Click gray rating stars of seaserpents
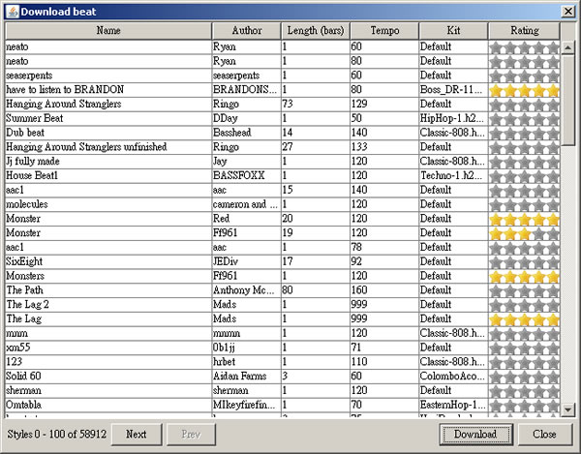581x454 pixels. 524,76
